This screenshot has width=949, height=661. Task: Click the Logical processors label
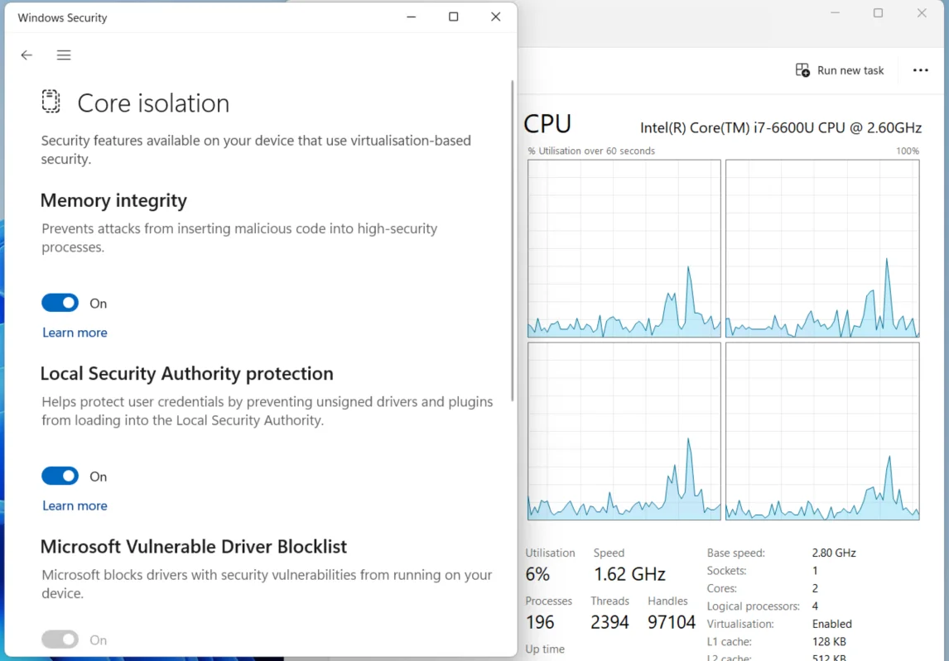click(x=753, y=606)
